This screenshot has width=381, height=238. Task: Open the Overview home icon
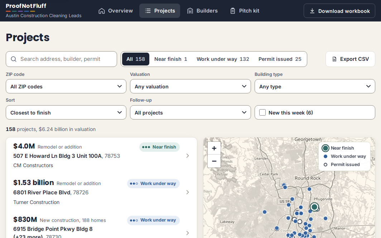tap(102, 11)
